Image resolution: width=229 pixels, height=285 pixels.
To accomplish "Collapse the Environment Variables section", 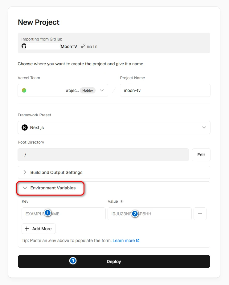I will tap(53, 188).
